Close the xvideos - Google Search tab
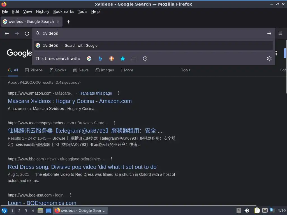This screenshot has height=215, width=287. coord(58,22)
